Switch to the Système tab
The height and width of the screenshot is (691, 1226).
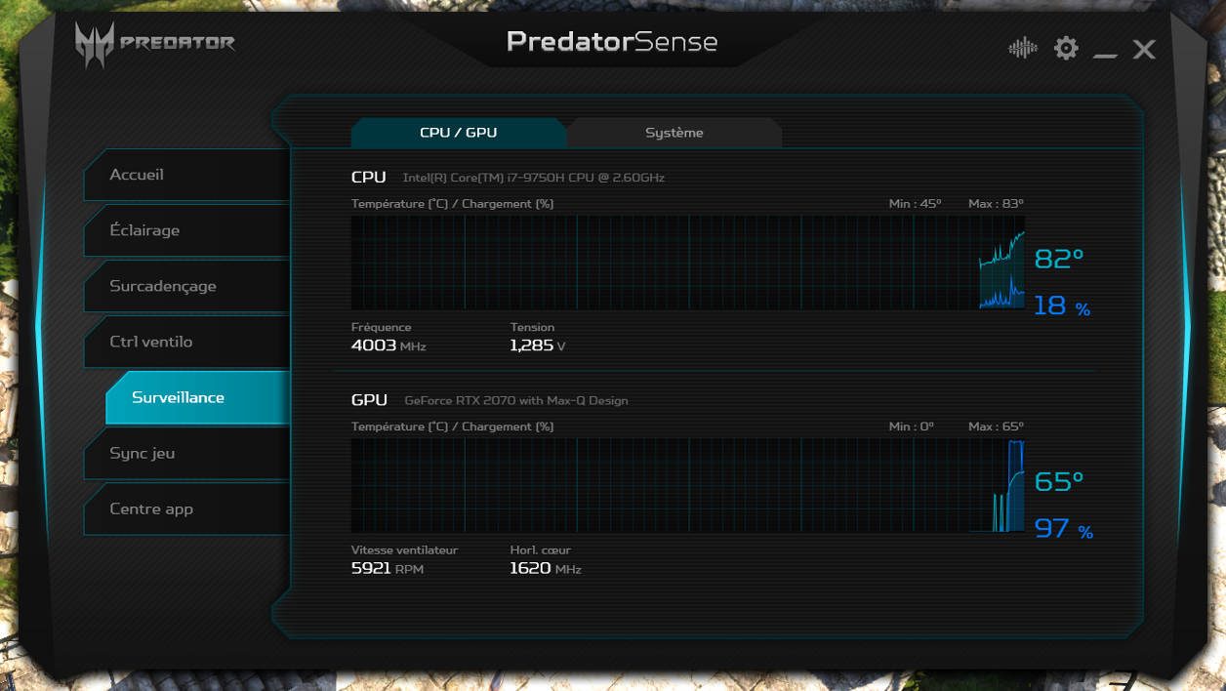[674, 132]
